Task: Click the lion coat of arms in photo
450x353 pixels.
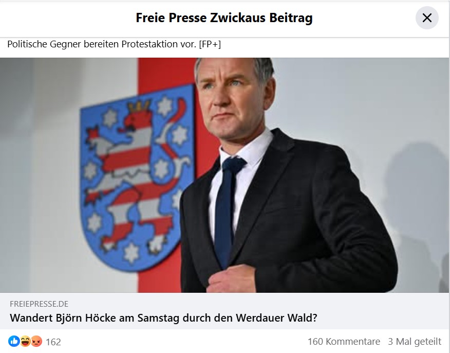Action: [x=137, y=179]
